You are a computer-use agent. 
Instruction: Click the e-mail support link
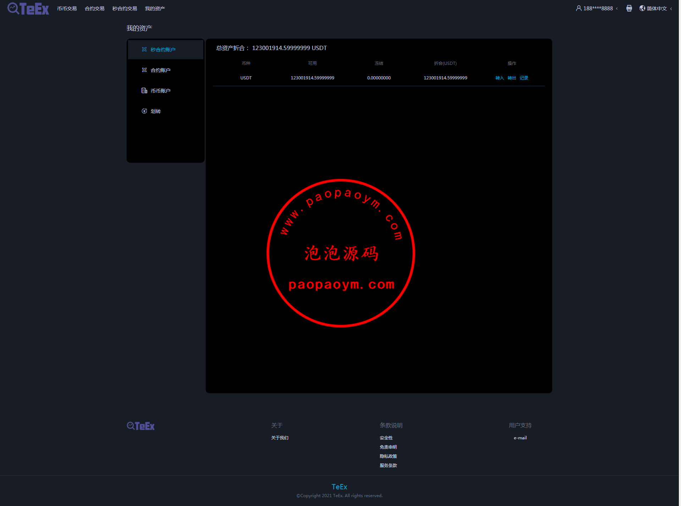point(520,438)
